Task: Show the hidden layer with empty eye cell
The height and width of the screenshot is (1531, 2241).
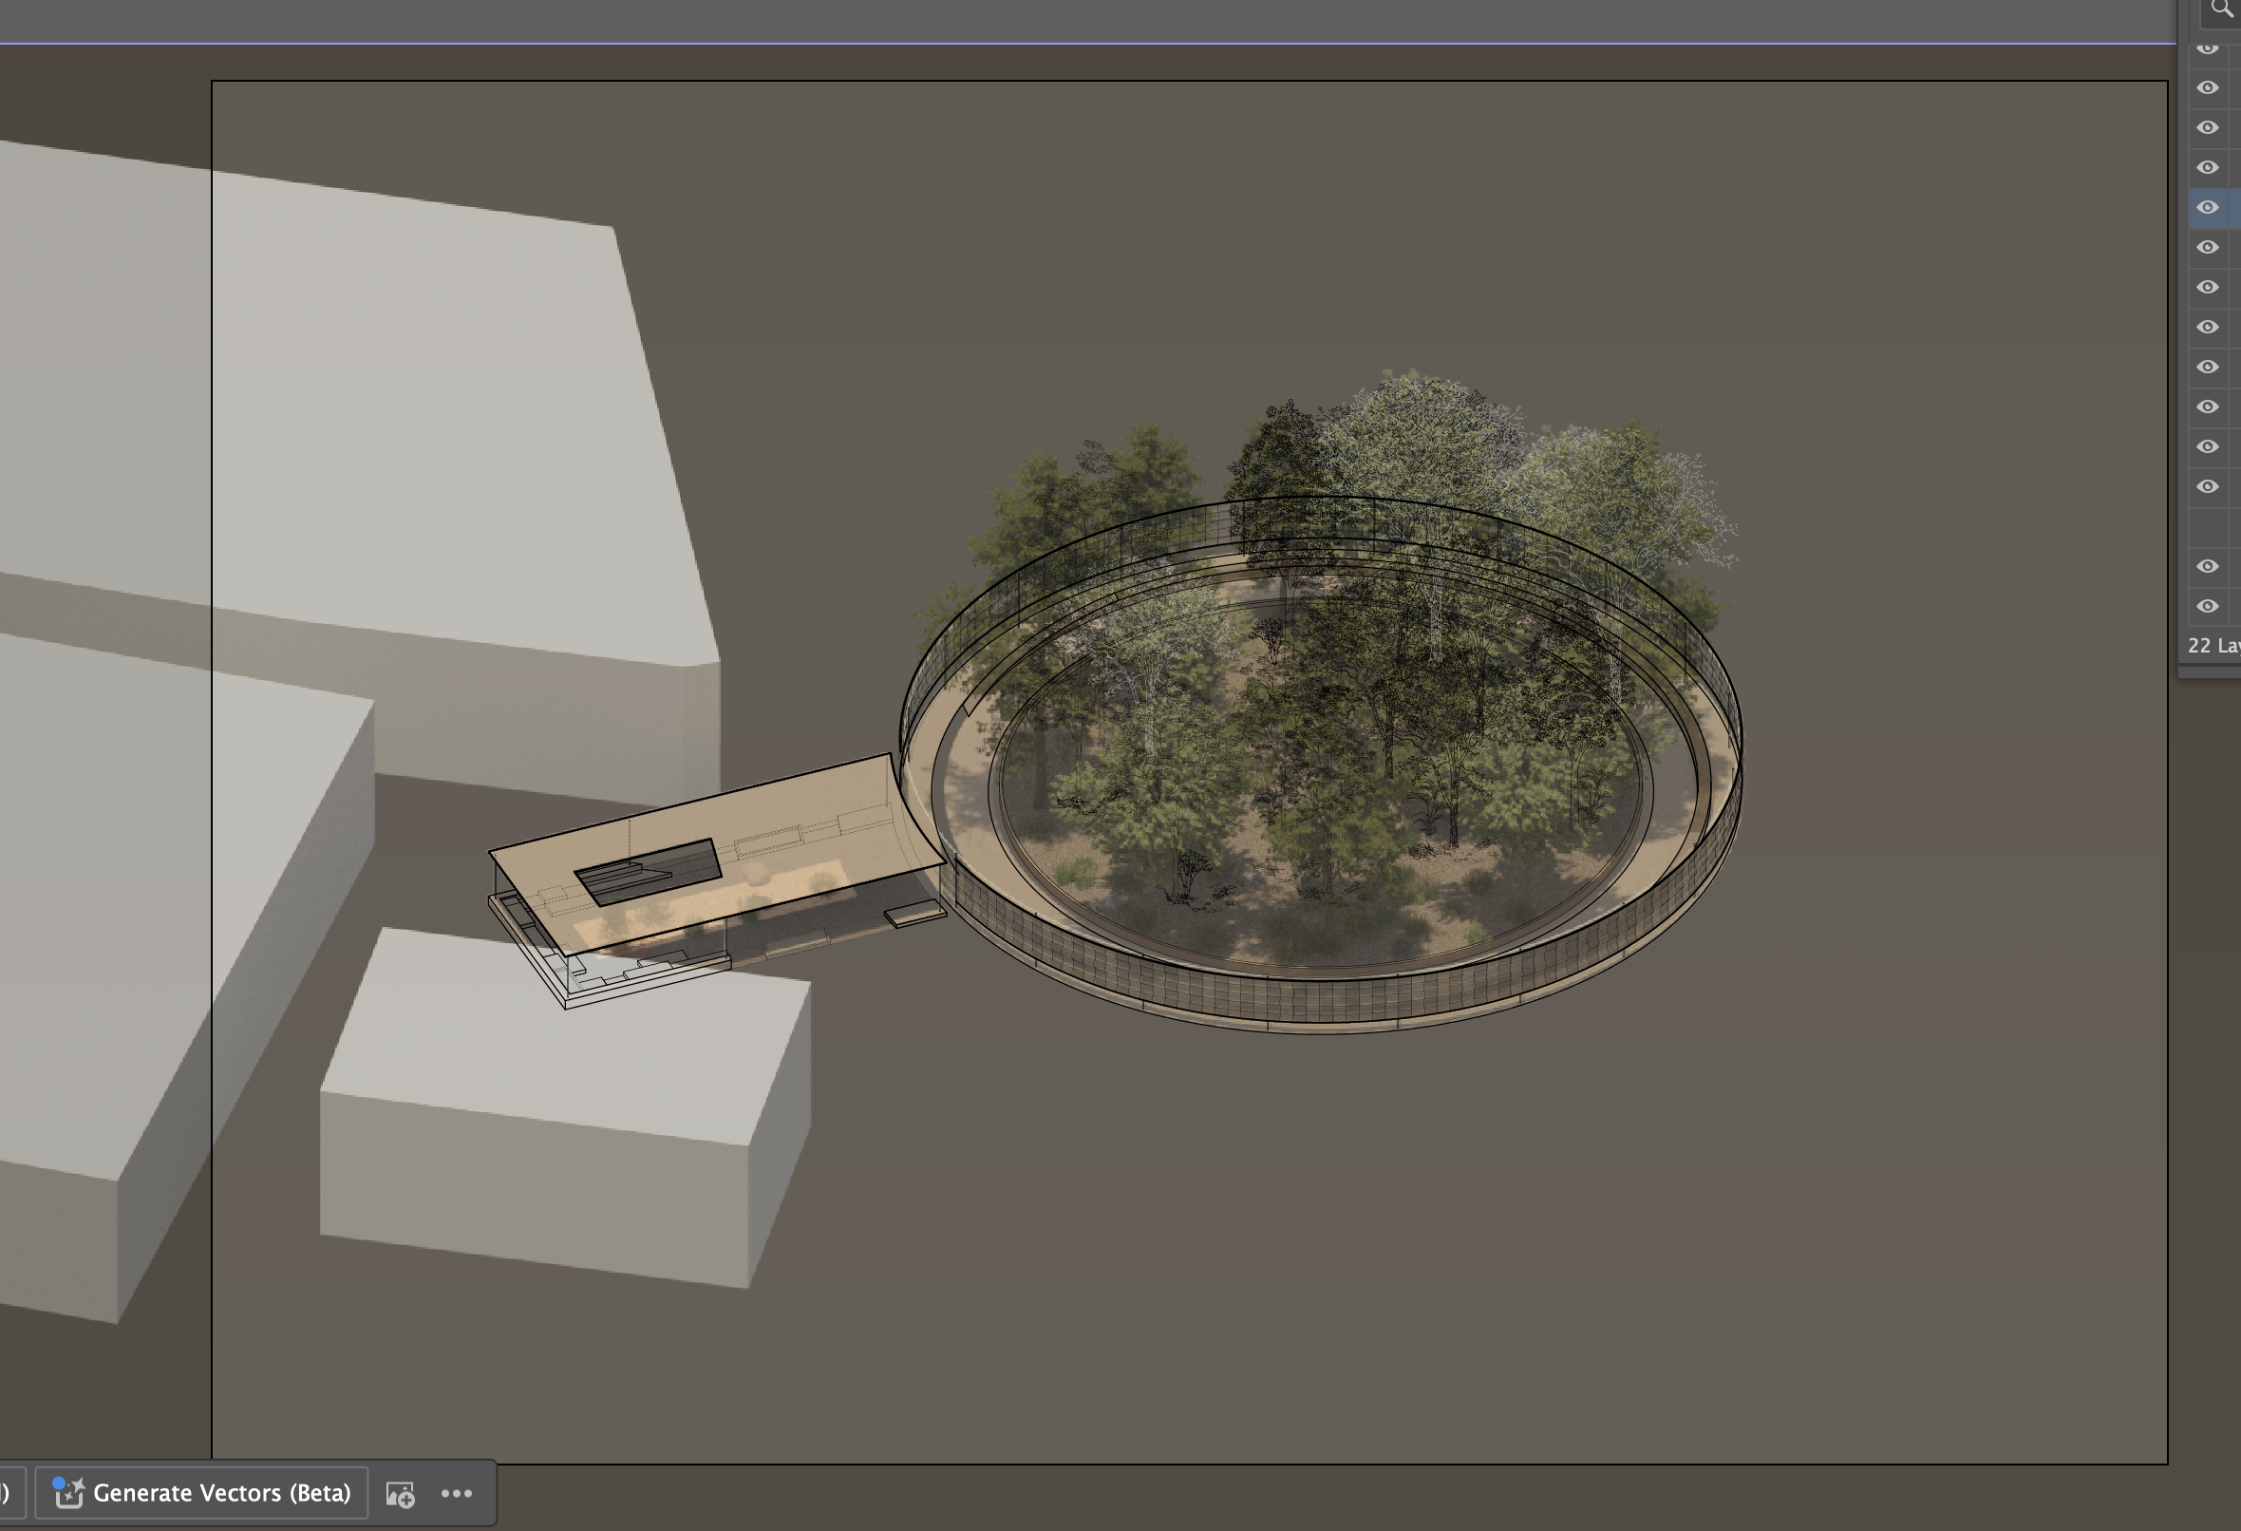Action: [2207, 527]
